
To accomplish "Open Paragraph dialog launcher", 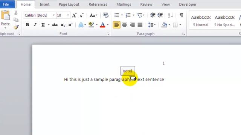I will 184,34.
